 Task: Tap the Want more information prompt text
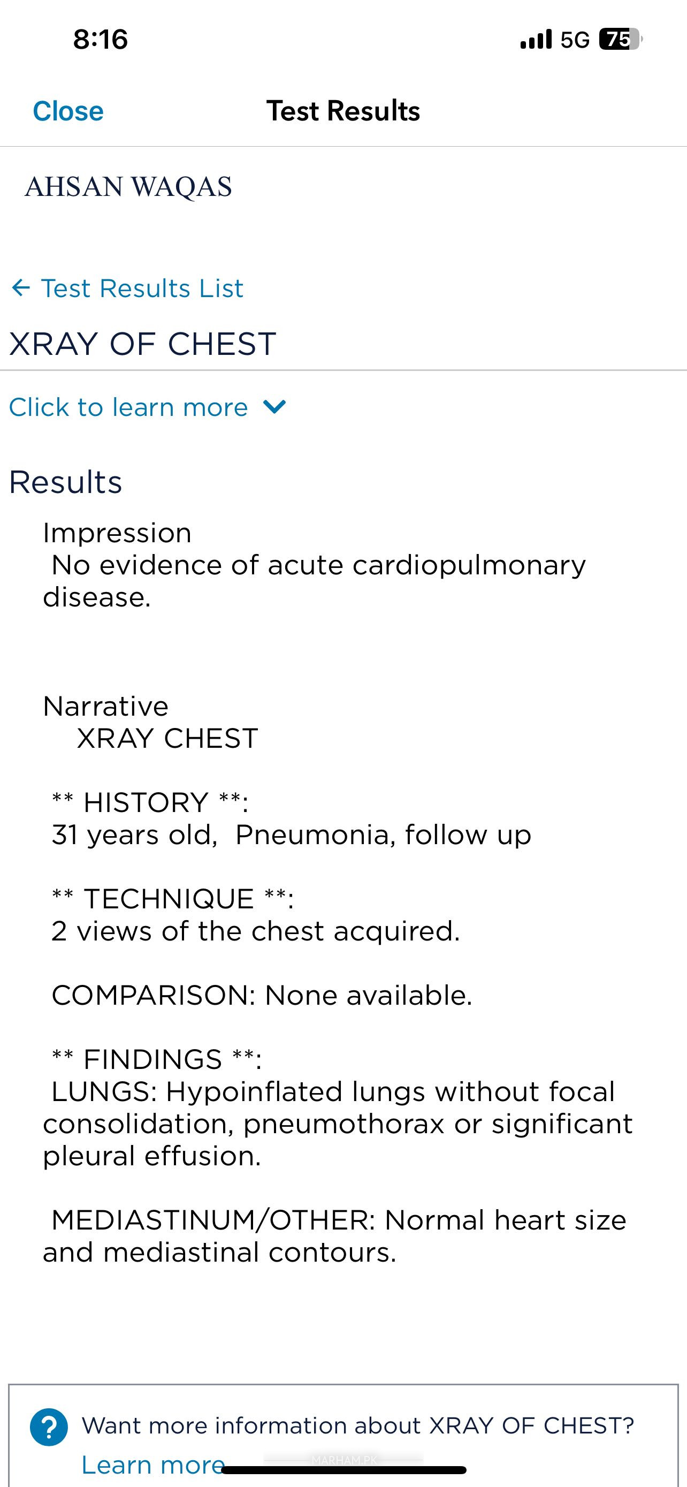click(x=357, y=1426)
